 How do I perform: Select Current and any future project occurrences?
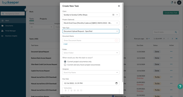(65, 65)
